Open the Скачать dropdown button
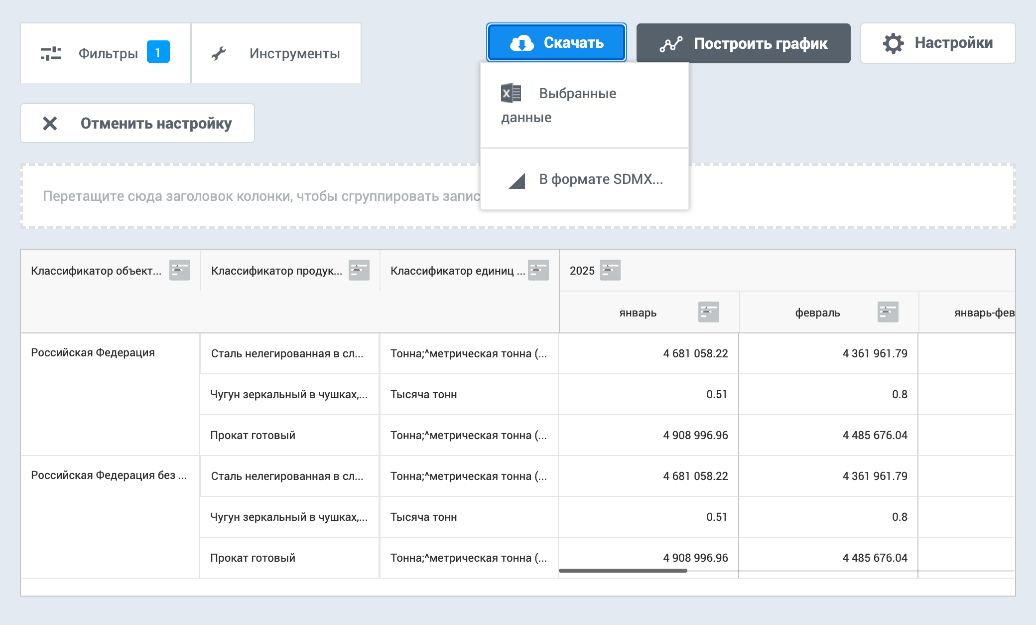Image resolution: width=1036 pixels, height=625 pixels. 556,43
